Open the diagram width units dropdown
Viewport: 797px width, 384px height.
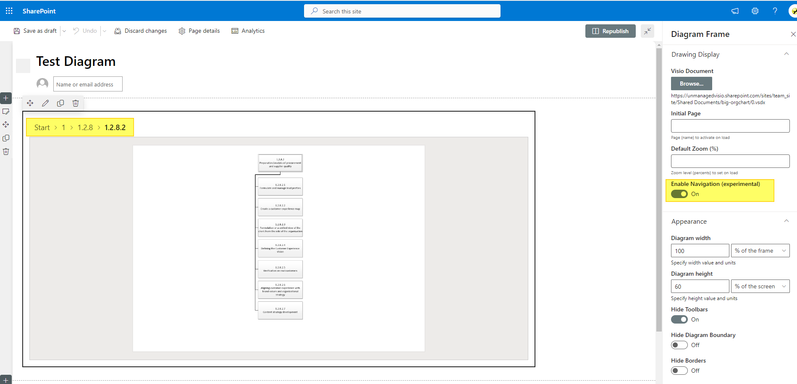click(760, 251)
